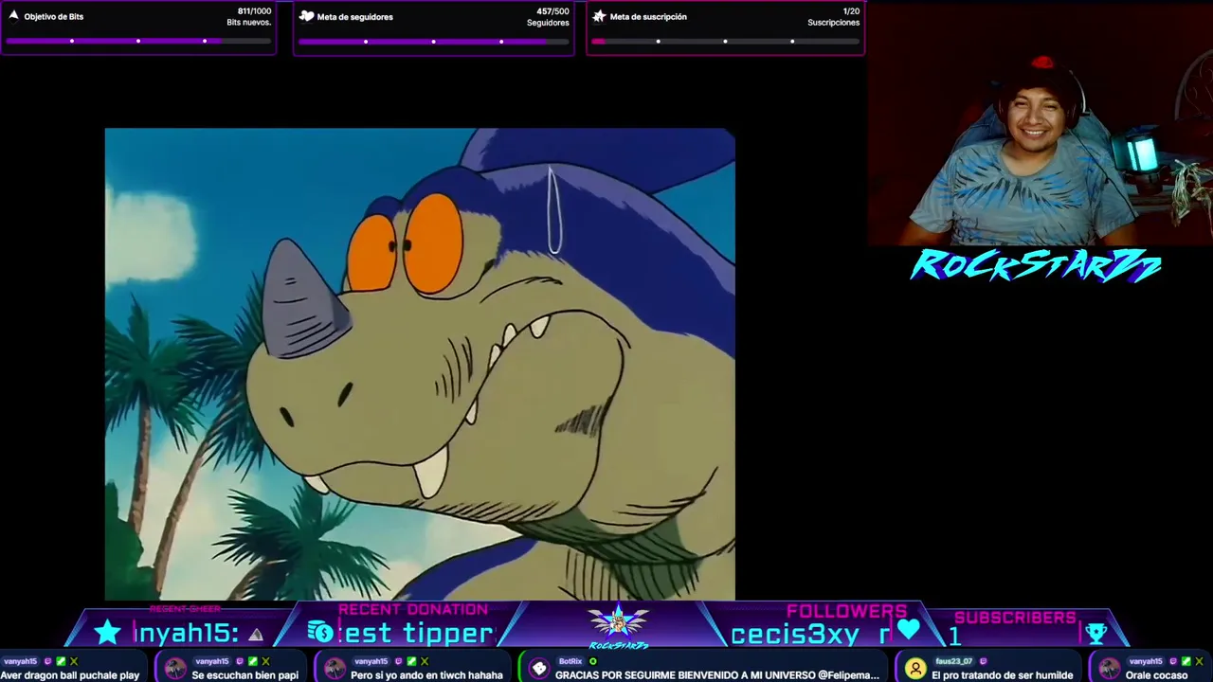The width and height of the screenshot is (1213, 682).
Task: Click the coin stack icon in Recent Donation
Action: (320, 633)
